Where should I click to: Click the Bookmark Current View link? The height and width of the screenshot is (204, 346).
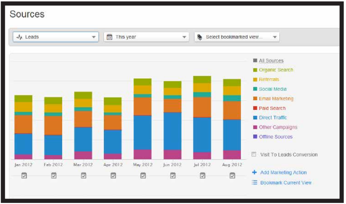[x=286, y=183]
